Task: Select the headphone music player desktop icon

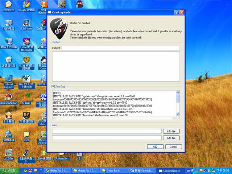Action: point(9,117)
